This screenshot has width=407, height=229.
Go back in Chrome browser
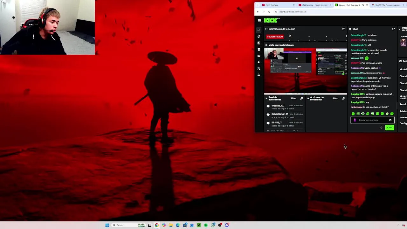[258, 12]
